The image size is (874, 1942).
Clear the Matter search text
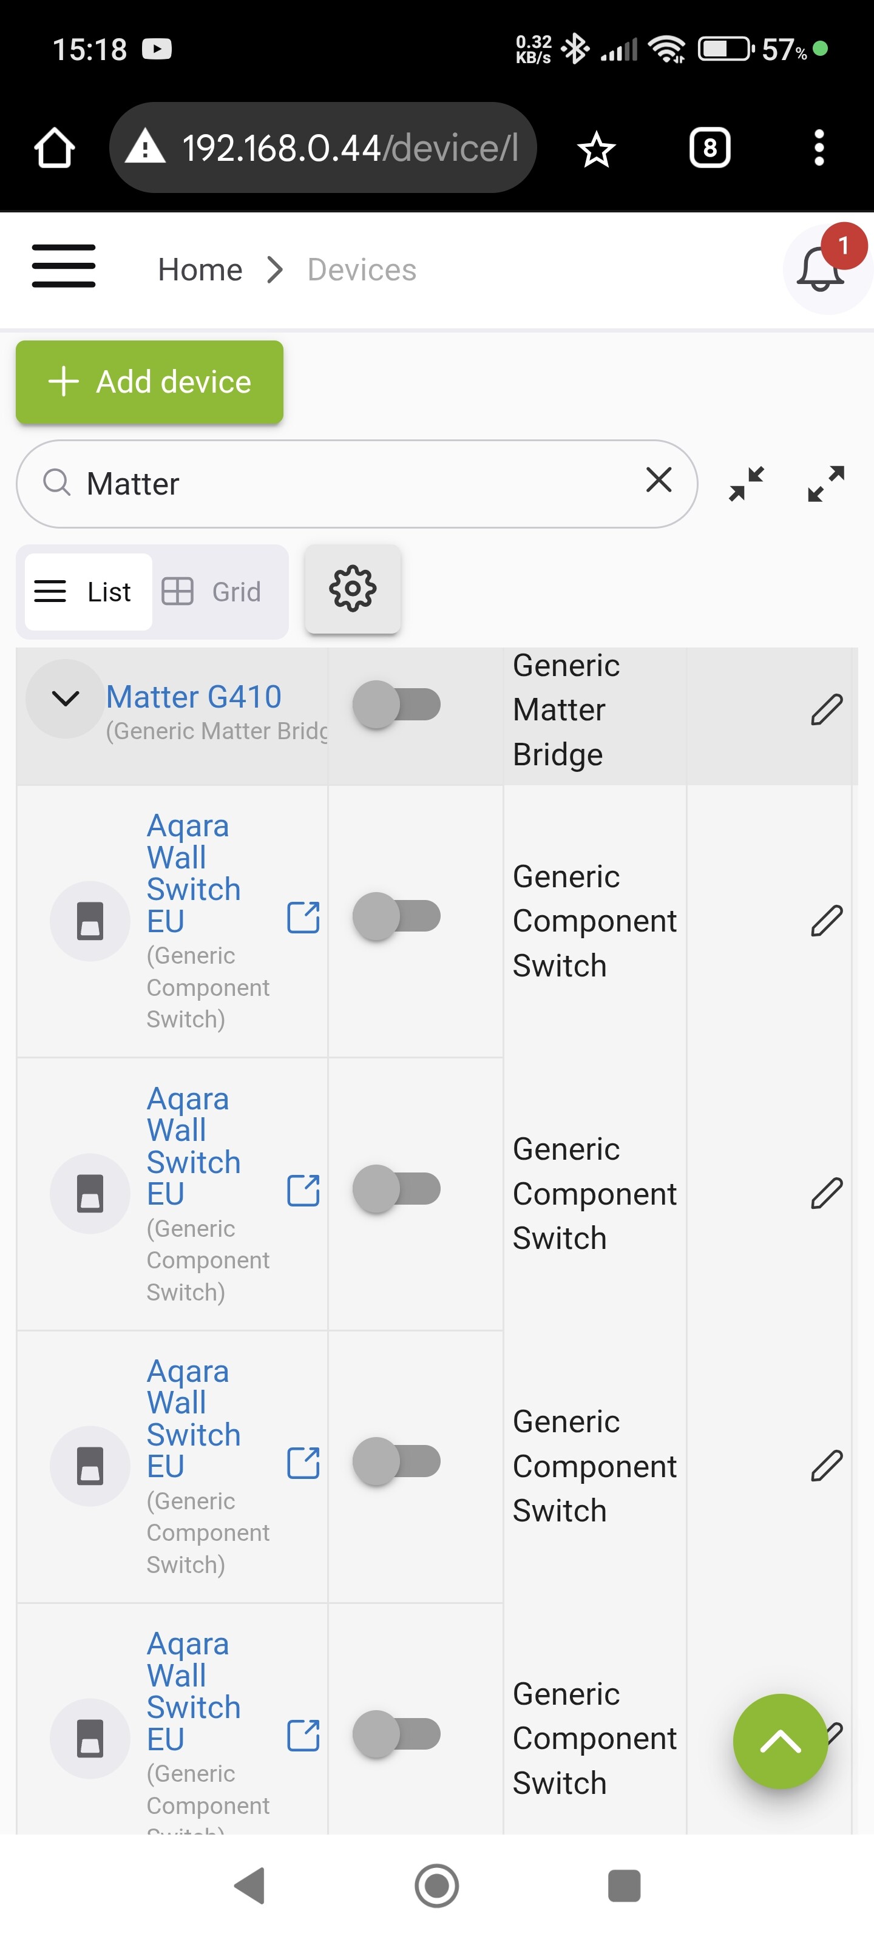tap(659, 481)
